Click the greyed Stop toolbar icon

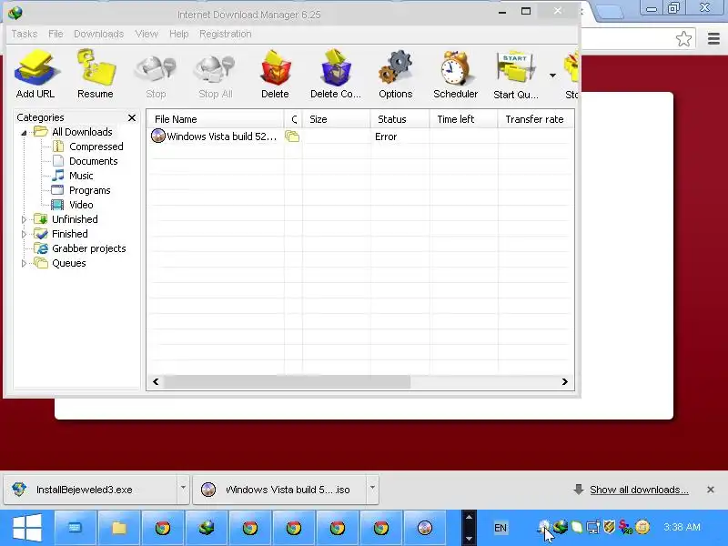(x=156, y=75)
